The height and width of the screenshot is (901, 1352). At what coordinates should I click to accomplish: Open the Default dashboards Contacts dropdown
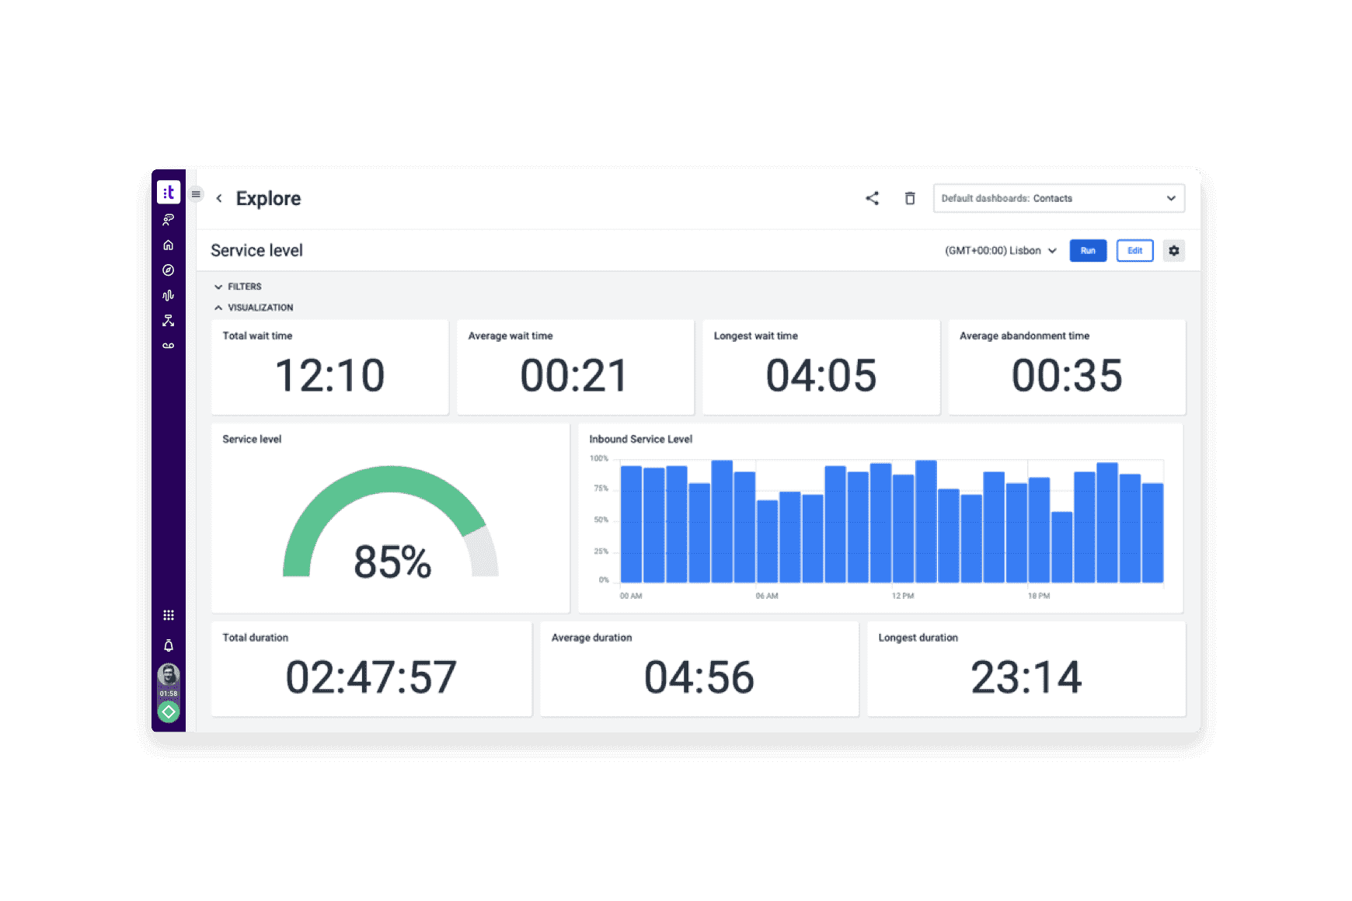pyautogui.click(x=1058, y=198)
